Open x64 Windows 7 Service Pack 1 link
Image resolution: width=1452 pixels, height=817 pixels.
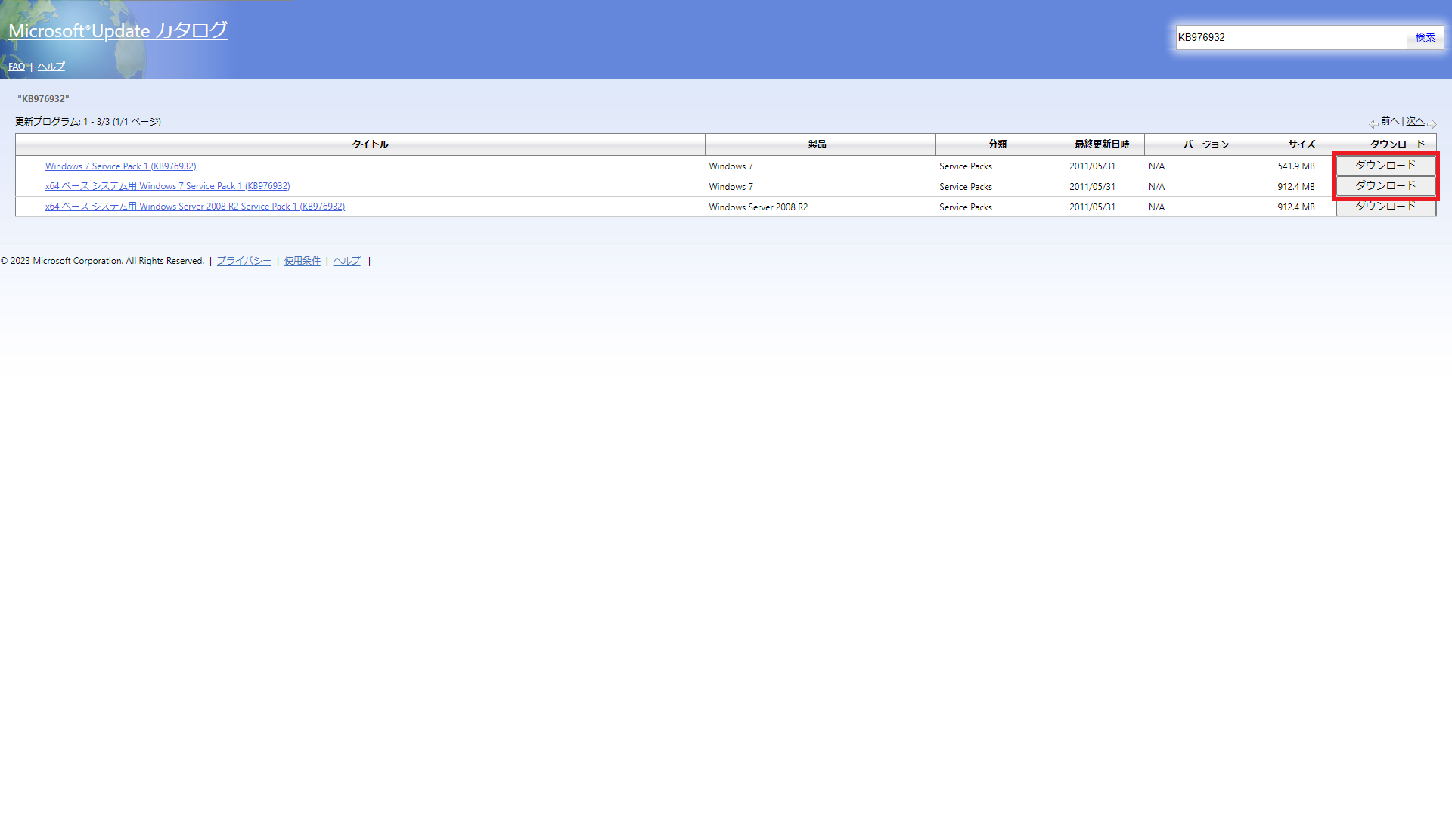tap(167, 186)
